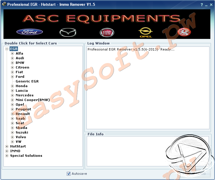Select the IMMO tree label
The height and width of the screenshot is (180, 215).
(15, 151)
